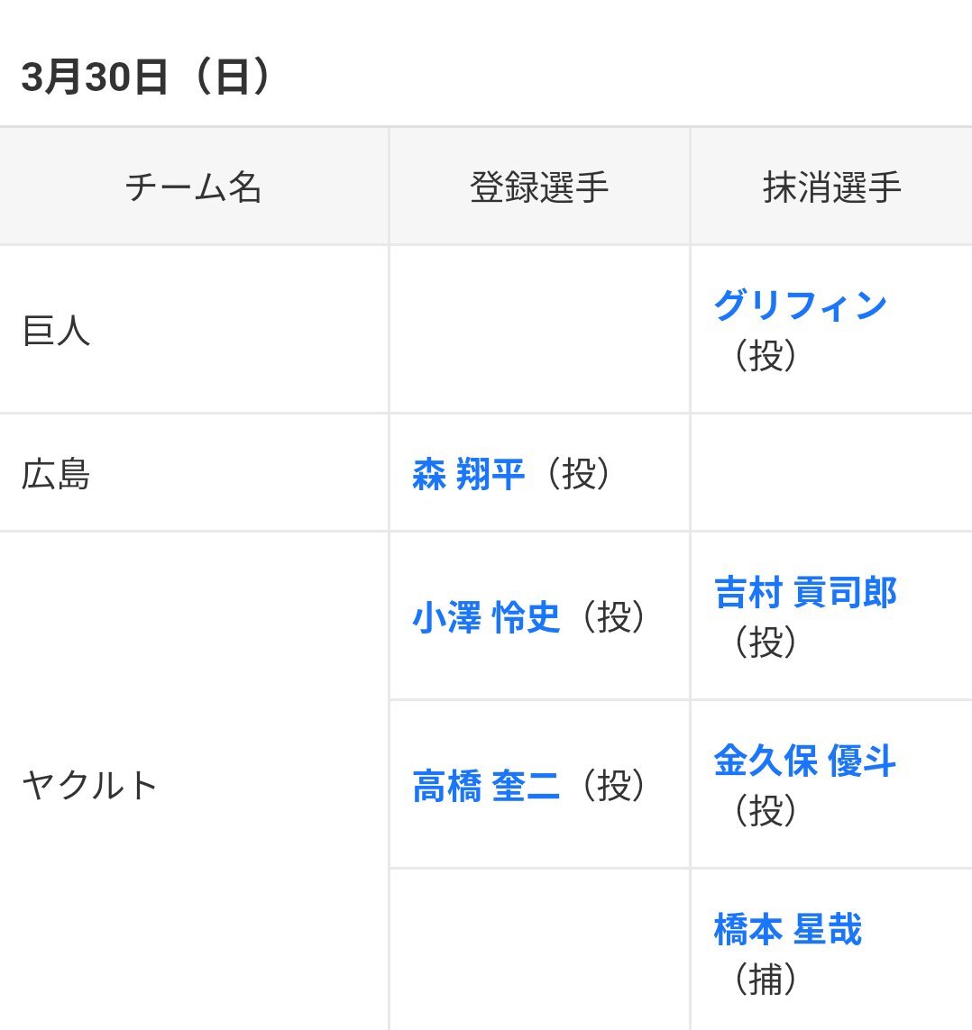Click the (捕) label under 橋本 星哉

click(765, 978)
